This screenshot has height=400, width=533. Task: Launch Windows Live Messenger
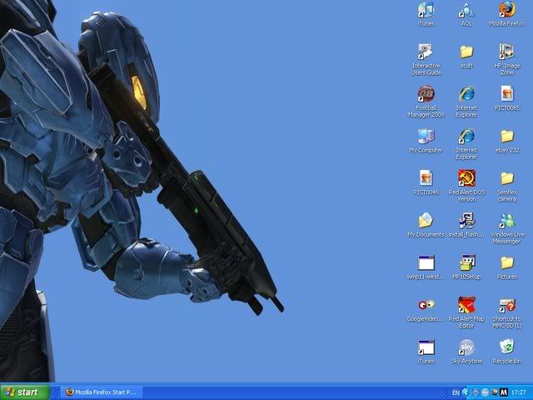tap(507, 228)
